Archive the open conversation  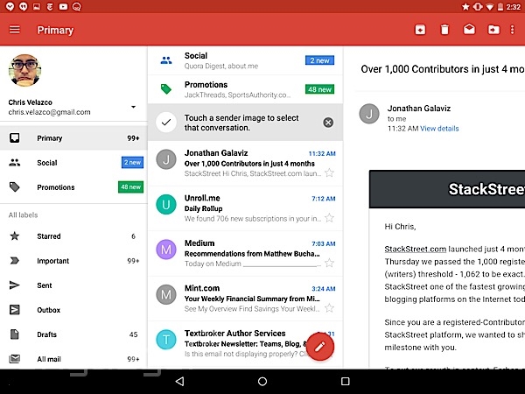pyautogui.click(x=420, y=30)
